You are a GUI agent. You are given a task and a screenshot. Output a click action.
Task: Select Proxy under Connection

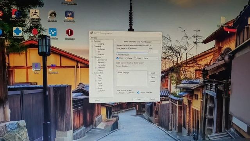point(100,78)
